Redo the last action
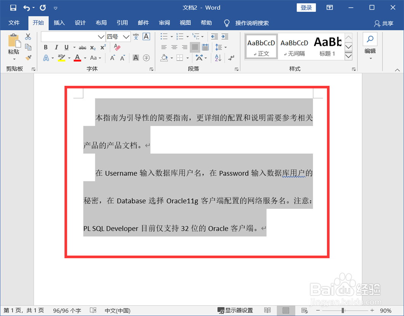The image size is (404, 316). (43, 8)
